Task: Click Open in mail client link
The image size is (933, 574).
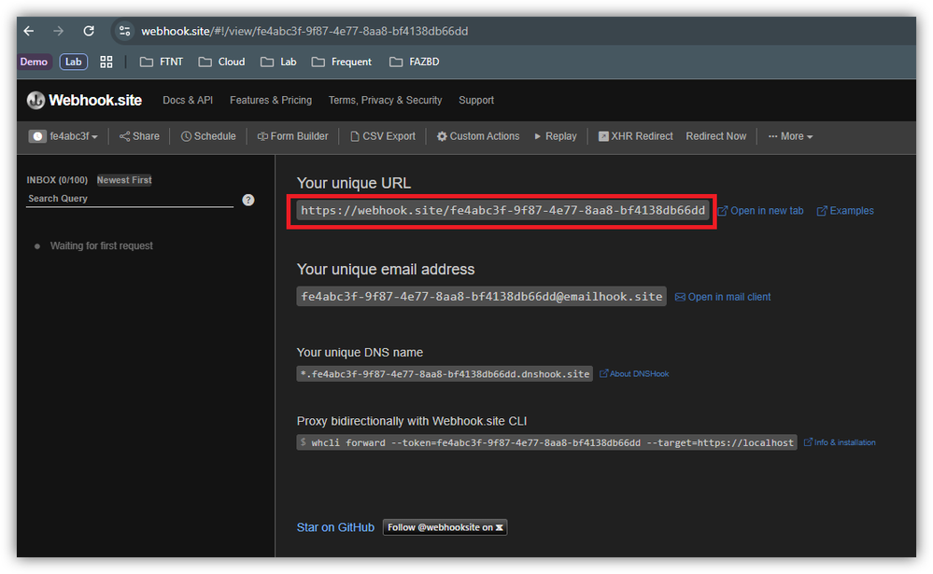Action: point(723,297)
